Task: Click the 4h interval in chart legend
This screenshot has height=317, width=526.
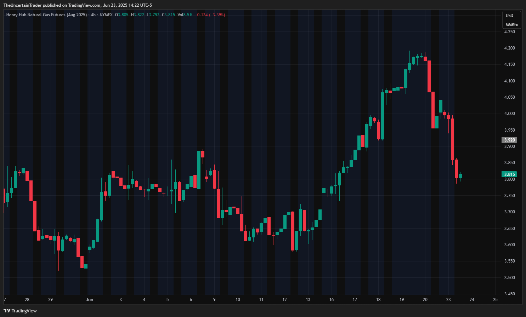Action: pyautogui.click(x=93, y=15)
